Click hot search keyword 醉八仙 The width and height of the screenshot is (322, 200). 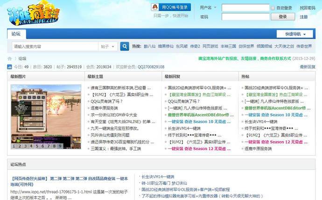(150, 46)
